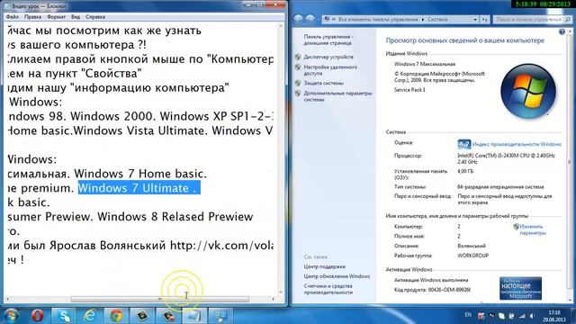Click the Система breadcrumb in address bar
Image resolution: width=576 pixels, height=324 pixels.
[437, 20]
